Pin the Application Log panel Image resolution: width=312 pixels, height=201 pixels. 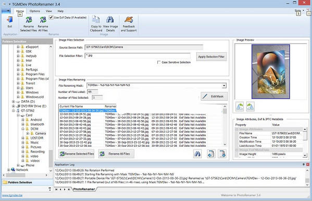point(304,164)
